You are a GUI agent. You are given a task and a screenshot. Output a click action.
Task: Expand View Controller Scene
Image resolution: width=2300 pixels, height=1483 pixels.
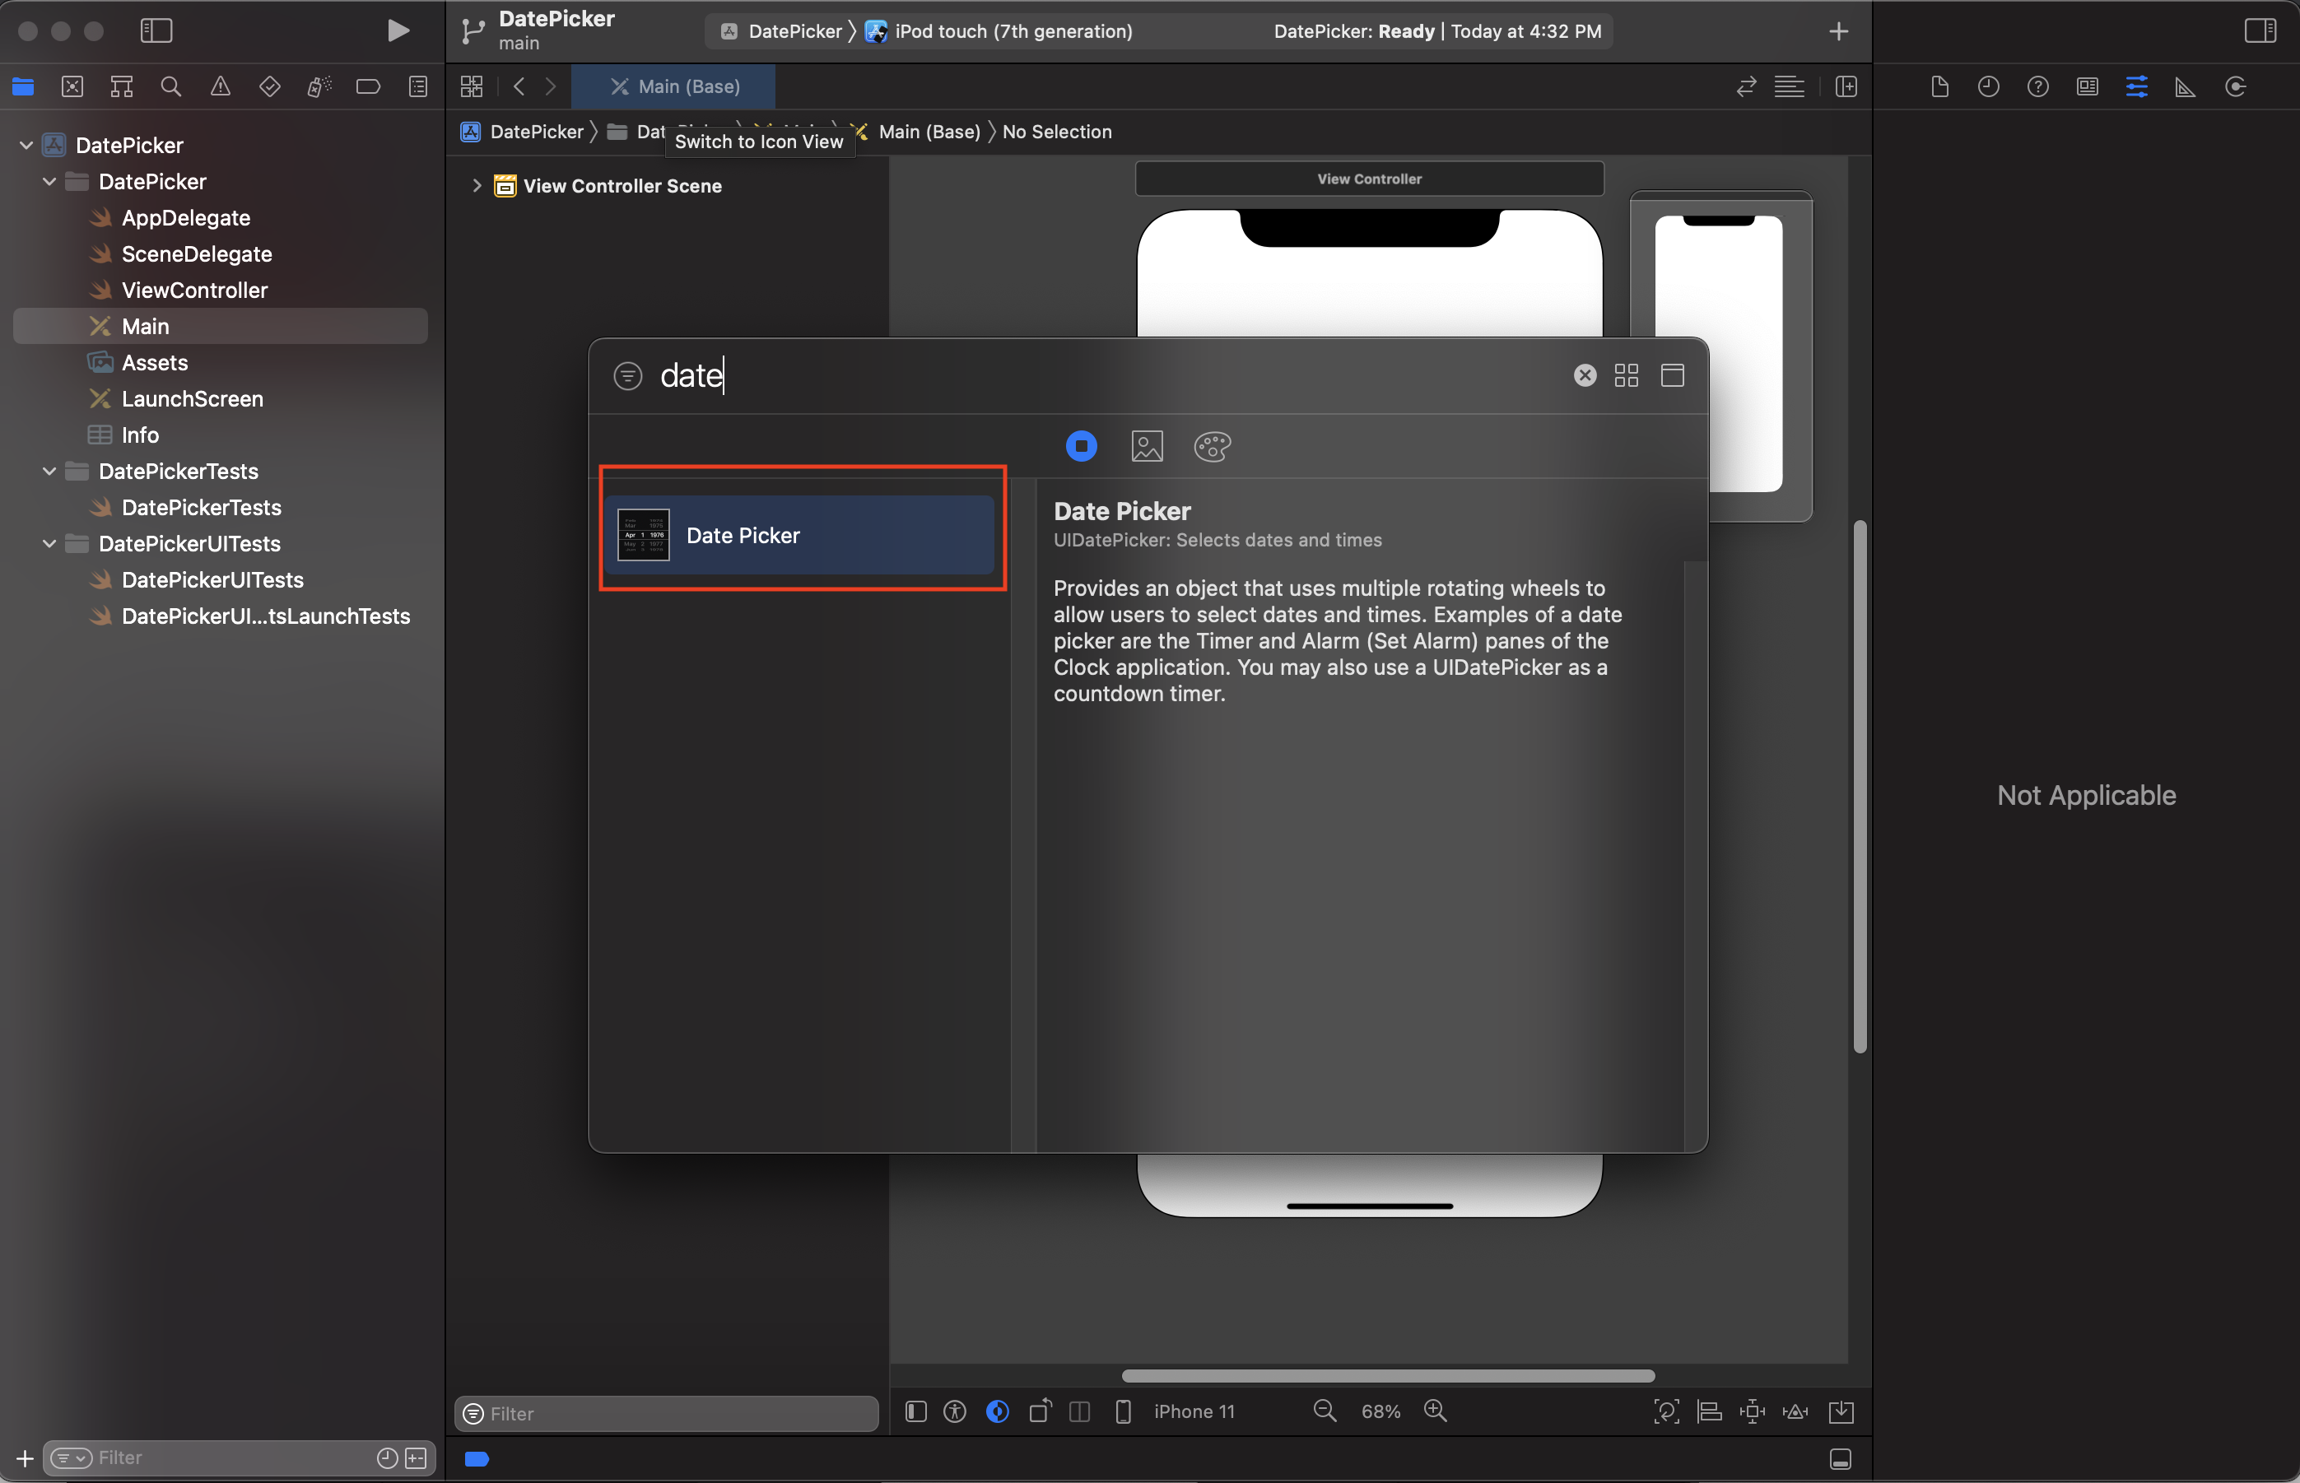click(476, 186)
